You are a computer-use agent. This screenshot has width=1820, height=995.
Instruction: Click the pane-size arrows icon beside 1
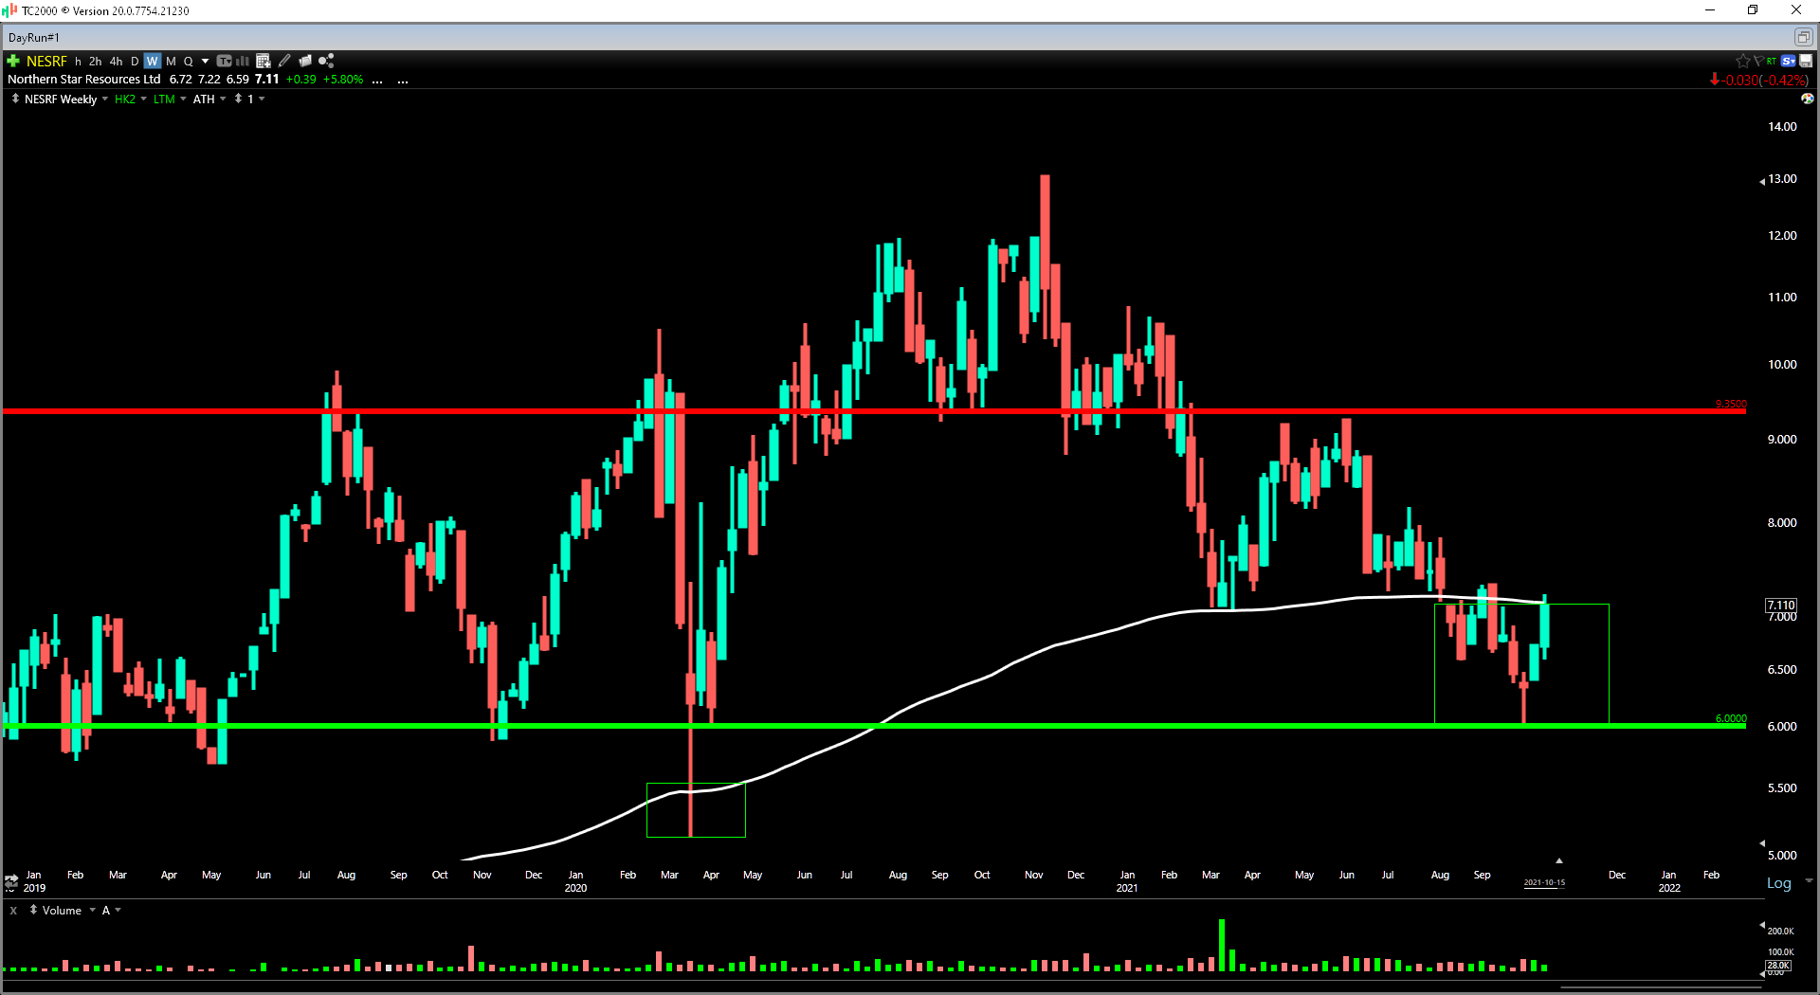[x=238, y=99]
